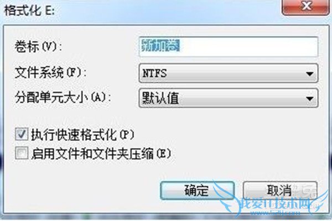Click the wing emblem of the watermark
The height and width of the screenshot is (221, 332).
click(x=224, y=196)
